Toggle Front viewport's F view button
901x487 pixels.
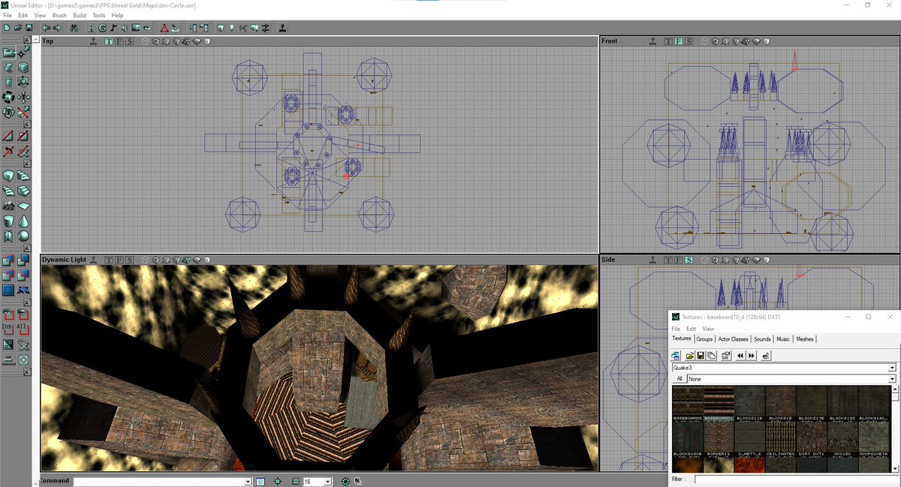click(x=679, y=41)
